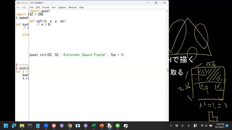Image resolution: width=232 pixels, height=130 pixels.
Task: Click 'def koch' line in koch.py window
Action: [22, 25]
